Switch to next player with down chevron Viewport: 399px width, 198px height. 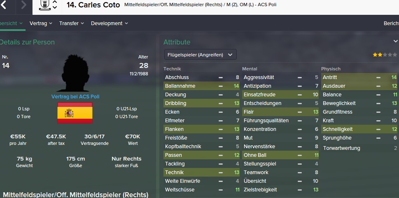pos(55,8)
